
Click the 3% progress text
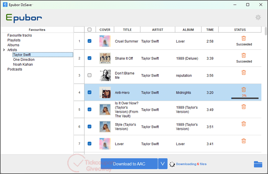point(244,96)
